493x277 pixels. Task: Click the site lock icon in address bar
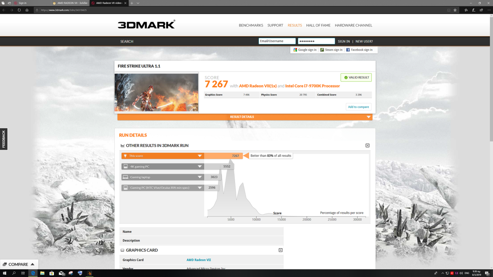pos(37,10)
